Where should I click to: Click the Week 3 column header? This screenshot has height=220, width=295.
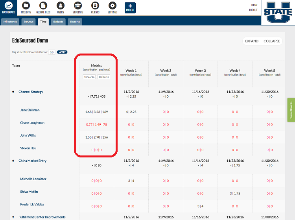[200, 70]
